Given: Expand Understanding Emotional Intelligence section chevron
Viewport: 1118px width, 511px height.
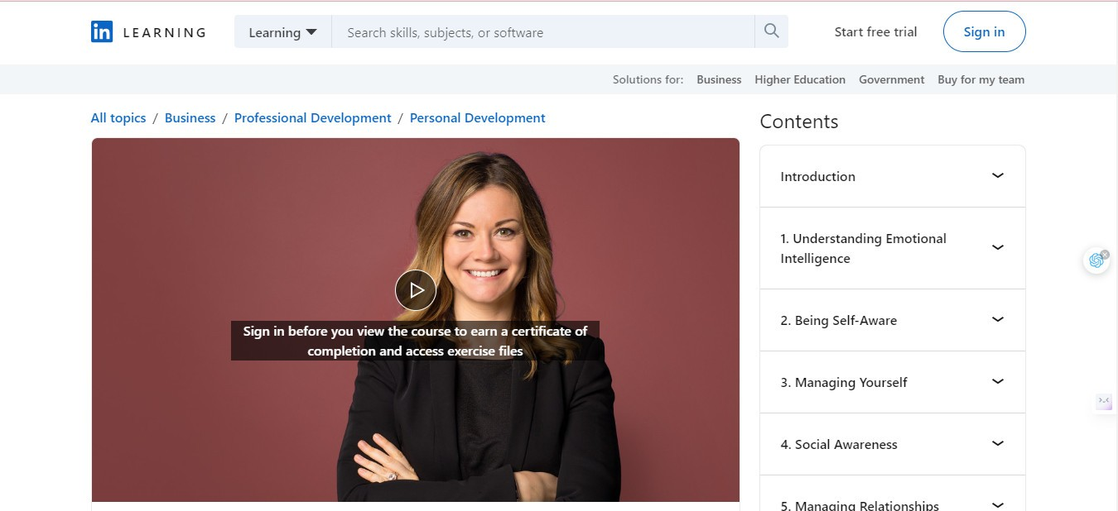Looking at the screenshot, I should (998, 247).
